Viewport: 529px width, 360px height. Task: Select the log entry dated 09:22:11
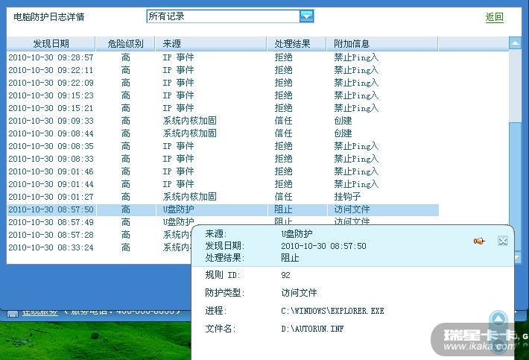pos(223,70)
